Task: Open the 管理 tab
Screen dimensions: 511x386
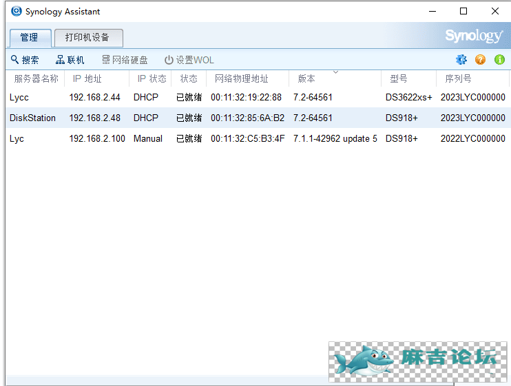Action: 30,38
